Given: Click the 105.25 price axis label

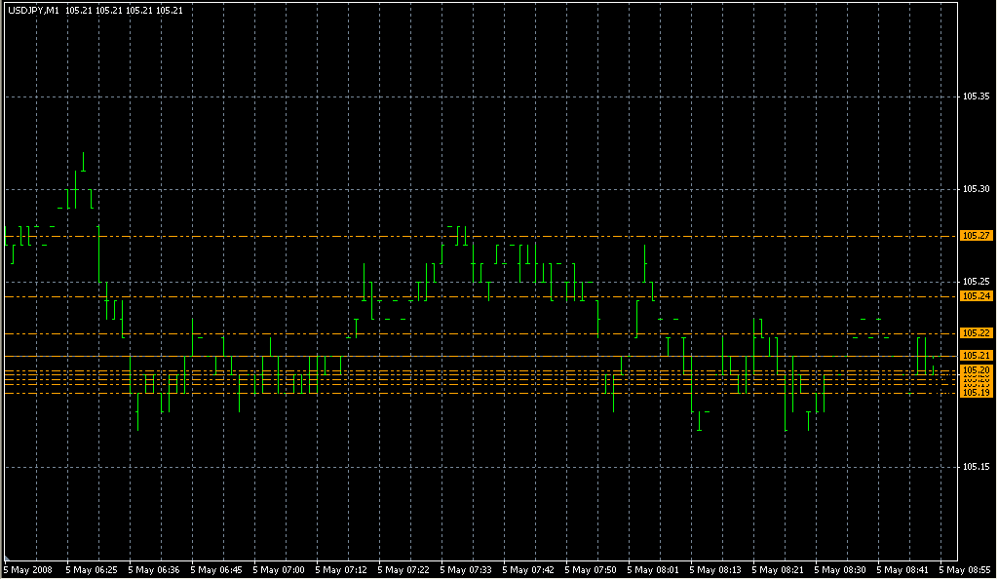Looking at the screenshot, I should (976, 282).
